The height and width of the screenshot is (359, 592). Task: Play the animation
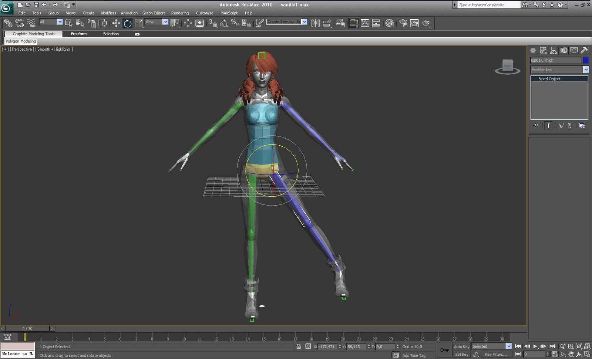535,346
